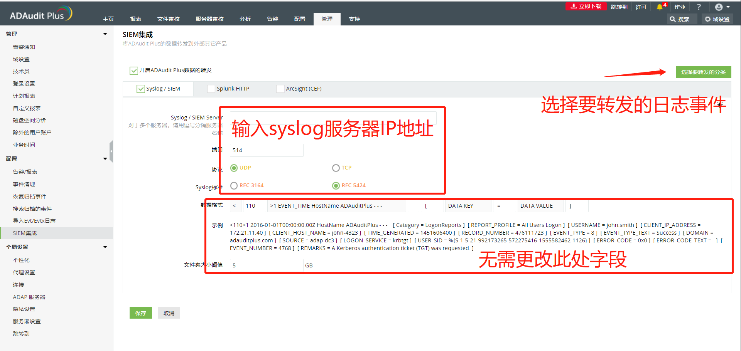Open 自定义报表 in sidebar
741x351 pixels.
(27, 108)
